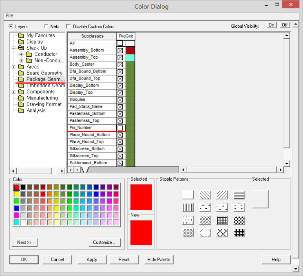303x276 pixels.
Task: Expand the Areas tree node
Action: click(14, 67)
